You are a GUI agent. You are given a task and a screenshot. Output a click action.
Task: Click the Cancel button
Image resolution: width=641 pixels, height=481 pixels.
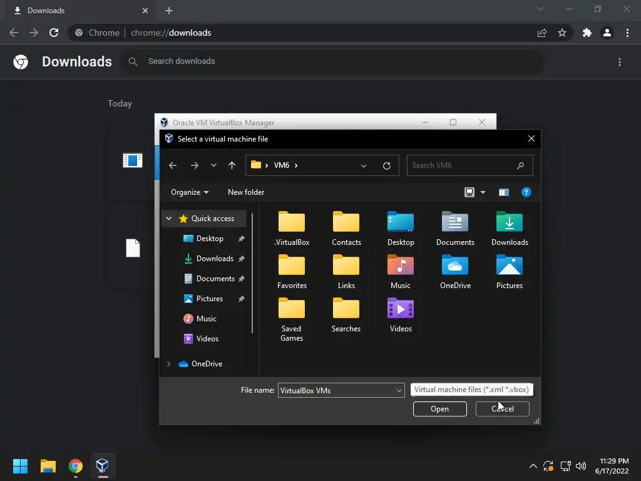(503, 409)
